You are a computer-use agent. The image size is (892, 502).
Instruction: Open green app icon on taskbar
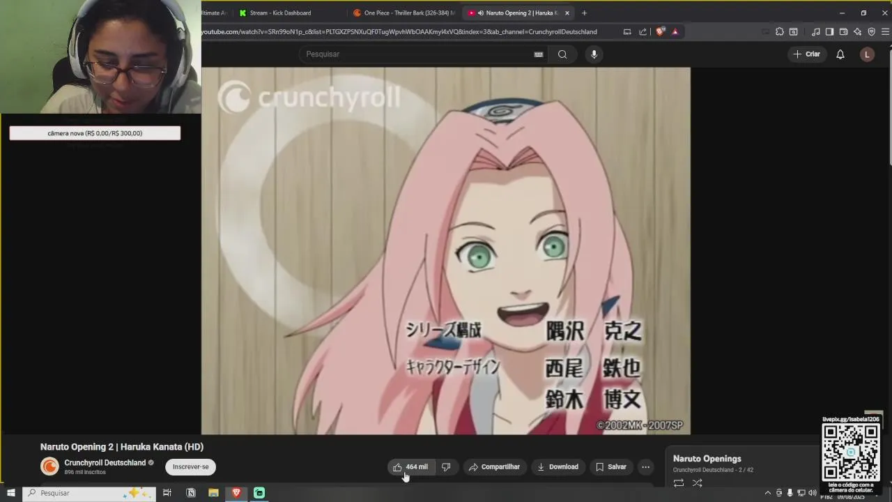tap(259, 493)
